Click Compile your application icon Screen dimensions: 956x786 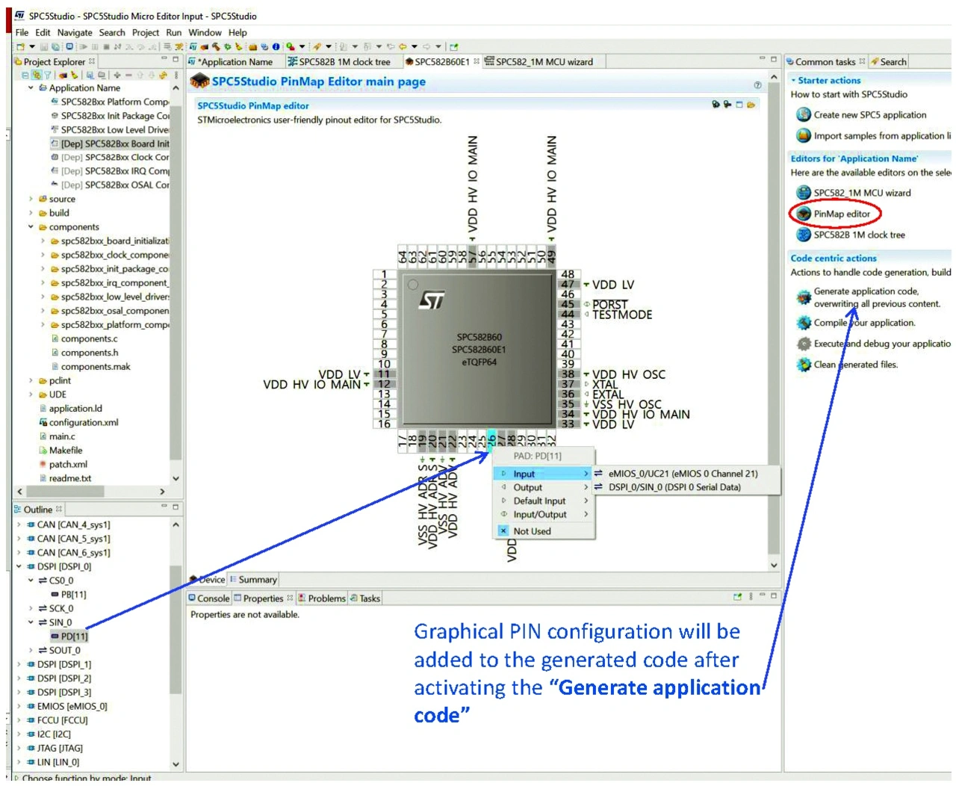click(804, 323)
